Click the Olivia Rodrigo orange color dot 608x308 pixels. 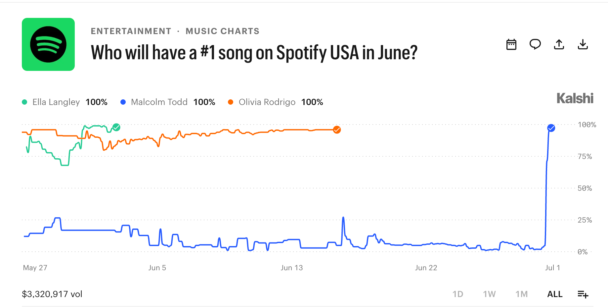tap(231, 102)
